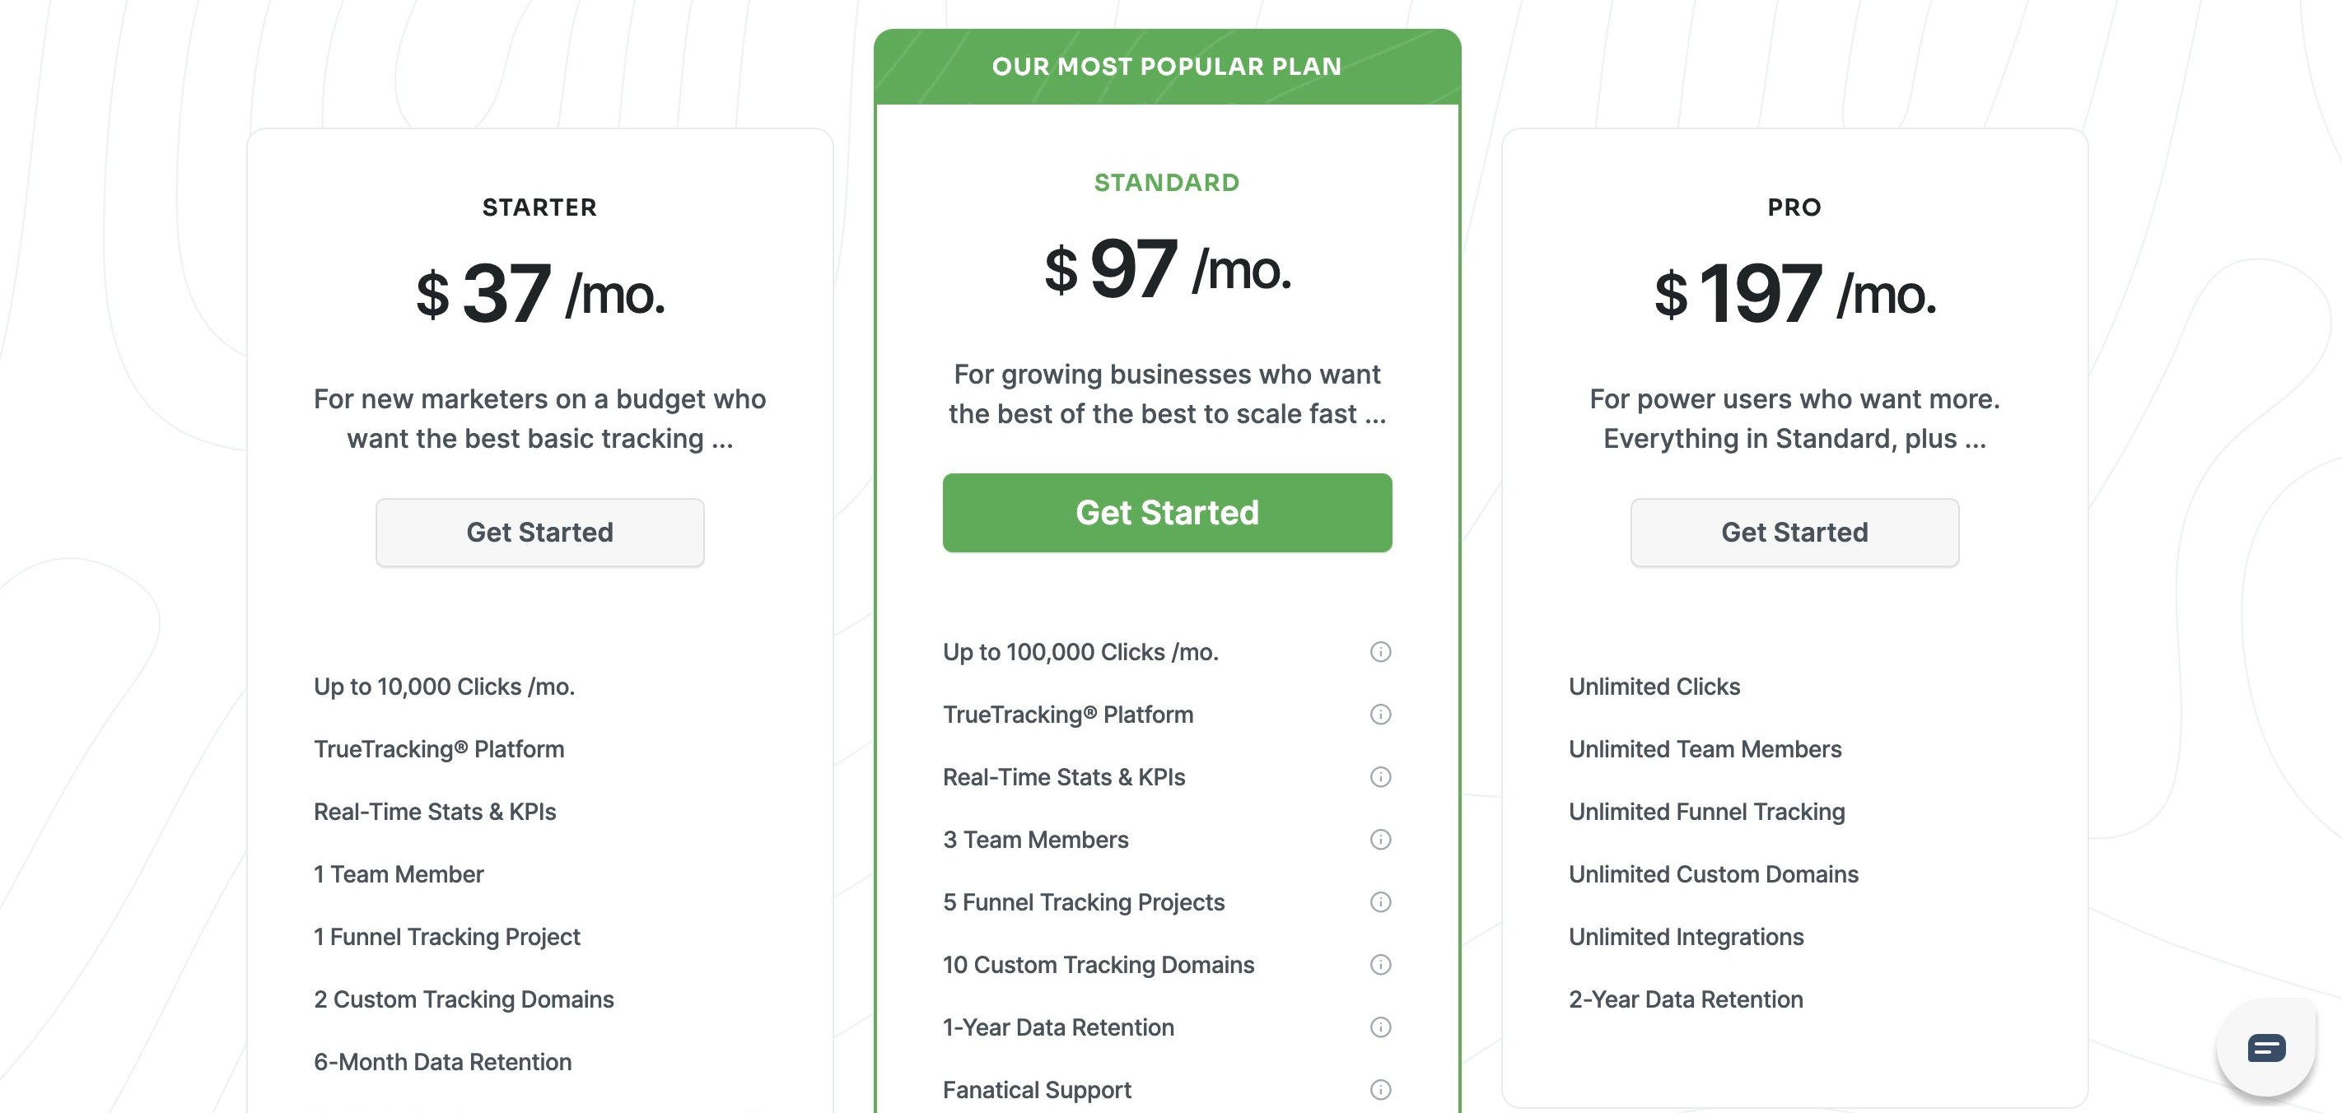
Task: Click info icon next to TrueTracking Platform in Standard
Action: tap(1380, 714)
